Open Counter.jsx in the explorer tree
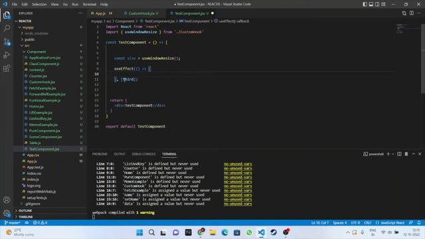This screenshot has height=239, width=425. coord(38,76)
